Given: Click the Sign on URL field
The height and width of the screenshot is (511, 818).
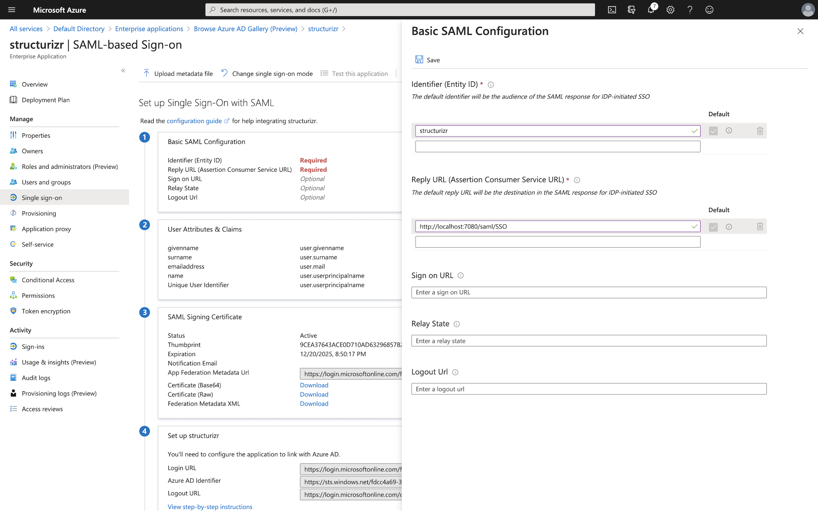Looking at the screenshot, I should pos(589,292).
